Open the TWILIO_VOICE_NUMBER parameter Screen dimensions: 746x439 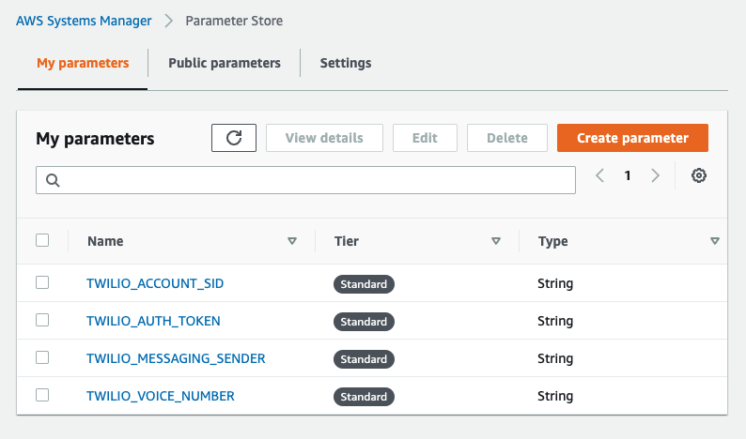pyautogui.click(x=161, y=396)
